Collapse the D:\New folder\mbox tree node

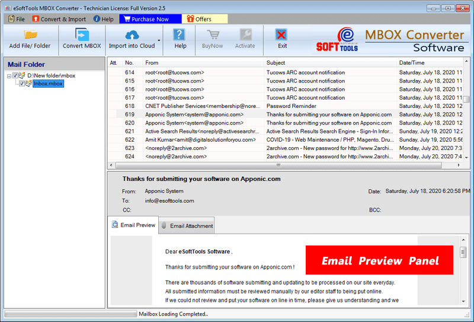[9, 76]
